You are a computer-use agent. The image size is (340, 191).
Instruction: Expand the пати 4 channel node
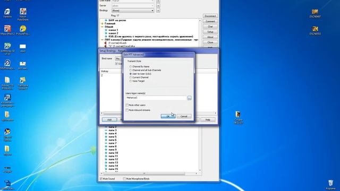[x=106, y=134]
